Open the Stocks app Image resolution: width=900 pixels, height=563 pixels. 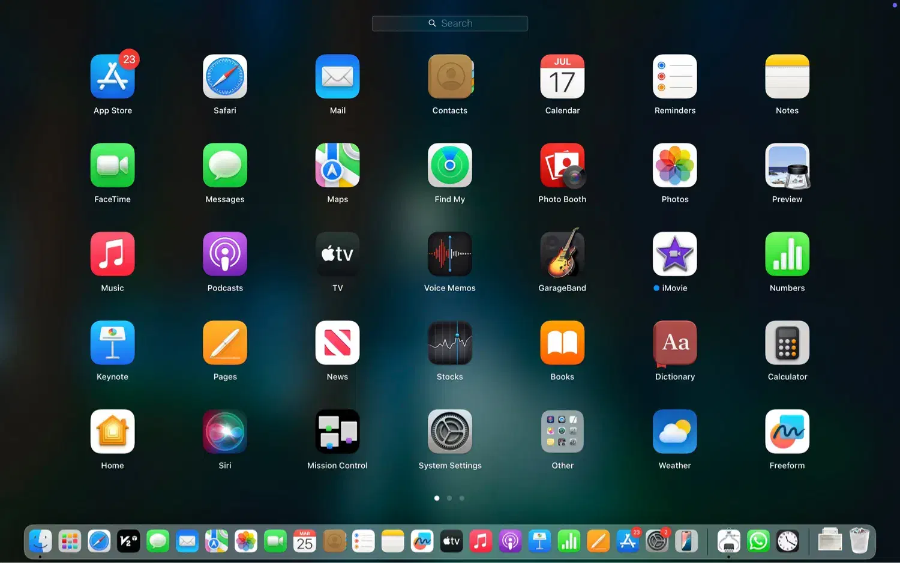pyautogui.click(x=449, y=343)
